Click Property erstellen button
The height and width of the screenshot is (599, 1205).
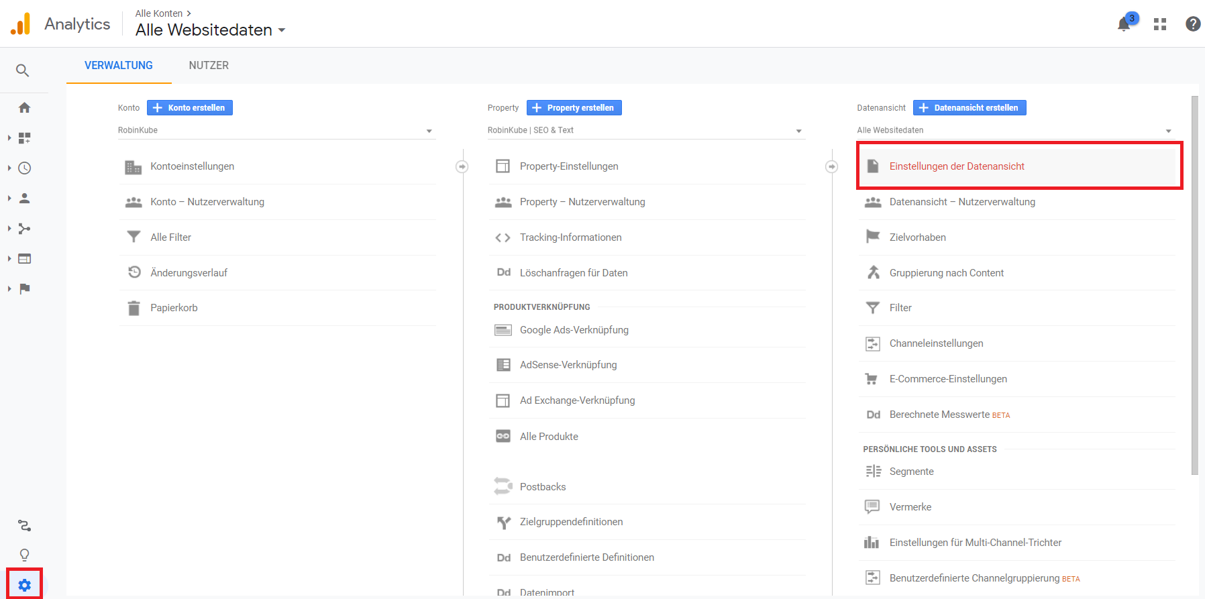[574, 108]
